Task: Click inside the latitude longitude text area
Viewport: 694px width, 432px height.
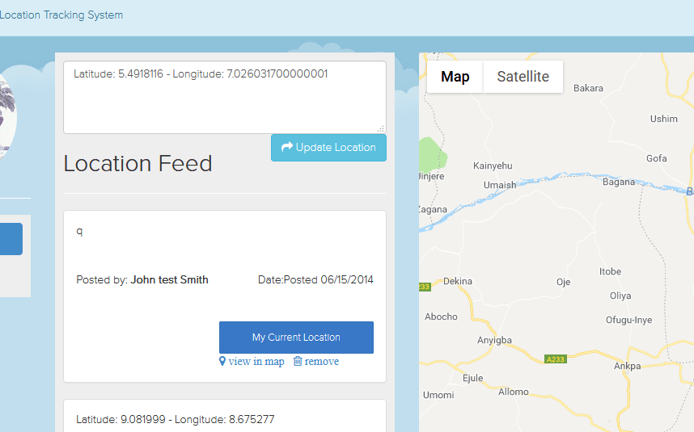Action: [225, 97]
